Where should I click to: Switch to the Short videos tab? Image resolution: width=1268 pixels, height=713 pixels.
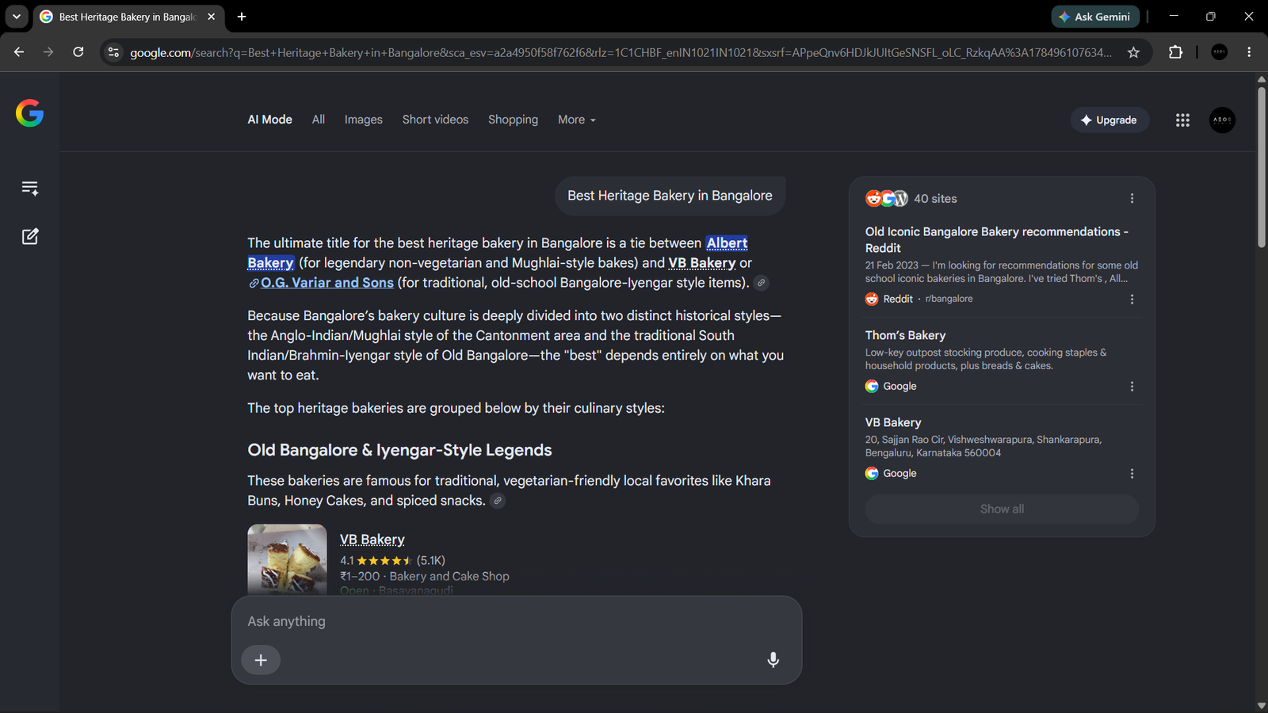pos(435,120)
